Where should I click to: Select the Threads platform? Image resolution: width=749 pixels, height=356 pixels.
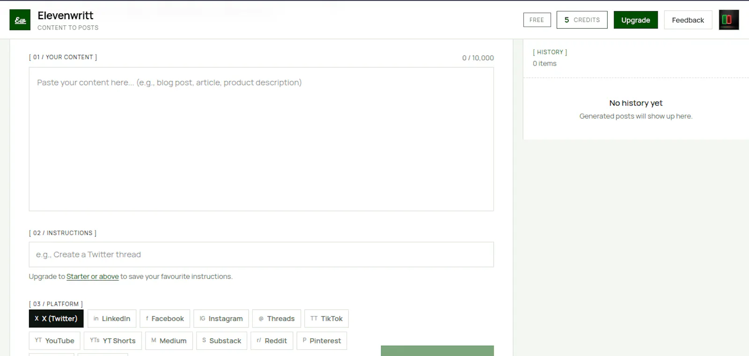pyautogui.click(x=277, y=319)
